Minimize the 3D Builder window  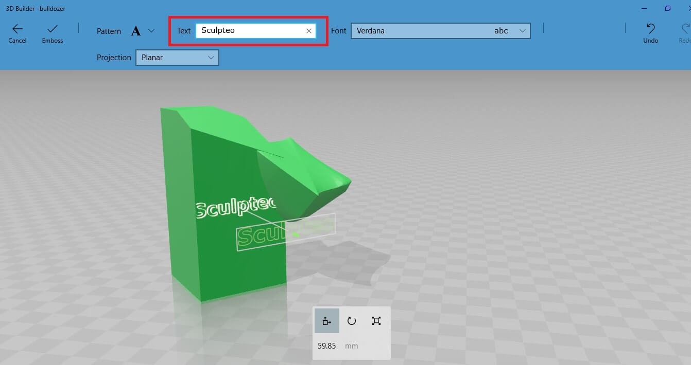tap(645, 8)
